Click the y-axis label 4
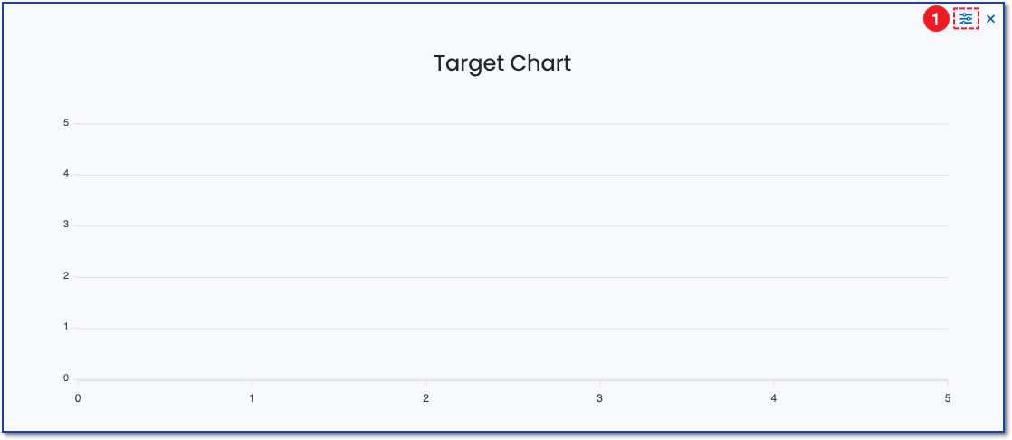The height and width of the screenshot is (440, 1012). tap(66, 174)
